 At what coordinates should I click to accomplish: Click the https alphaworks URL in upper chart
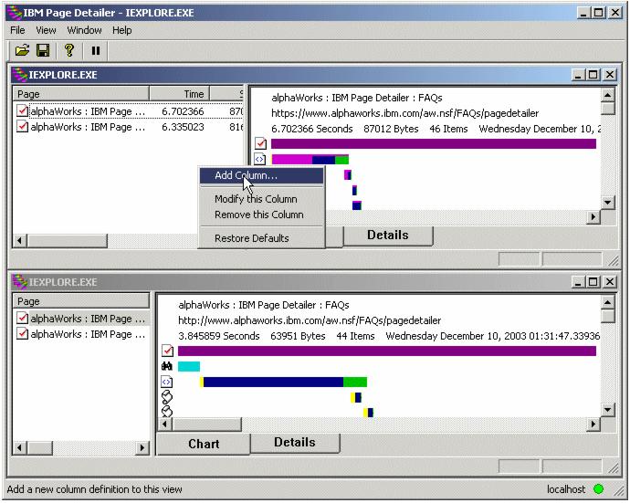[x=405, y=113]
